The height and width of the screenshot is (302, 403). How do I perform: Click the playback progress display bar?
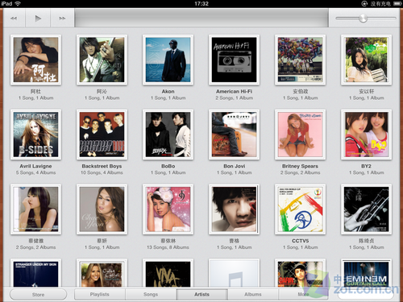201,18
